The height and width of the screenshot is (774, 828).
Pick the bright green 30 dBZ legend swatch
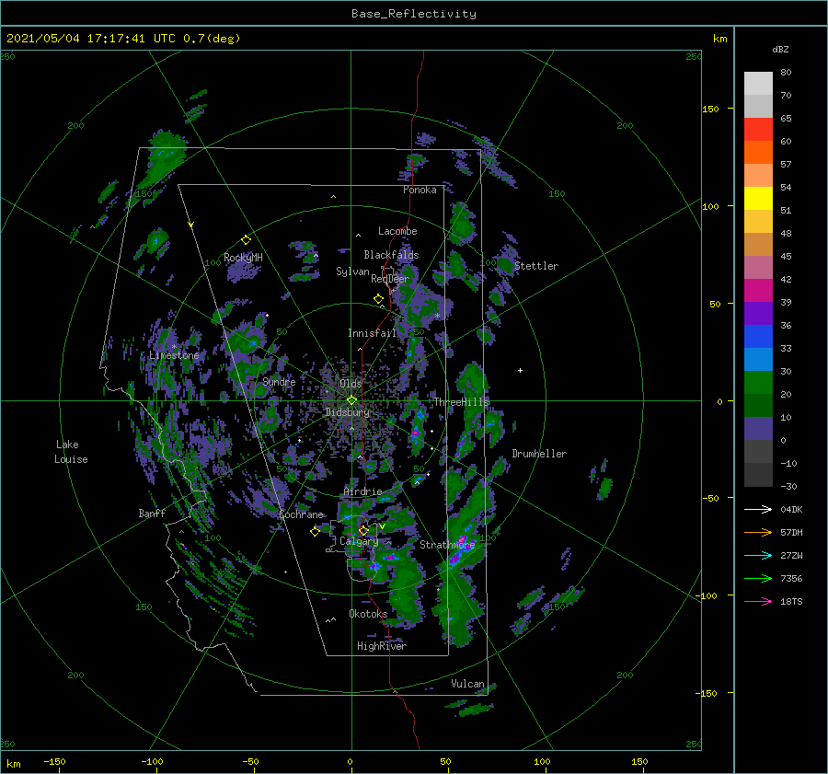pos(758,383)
